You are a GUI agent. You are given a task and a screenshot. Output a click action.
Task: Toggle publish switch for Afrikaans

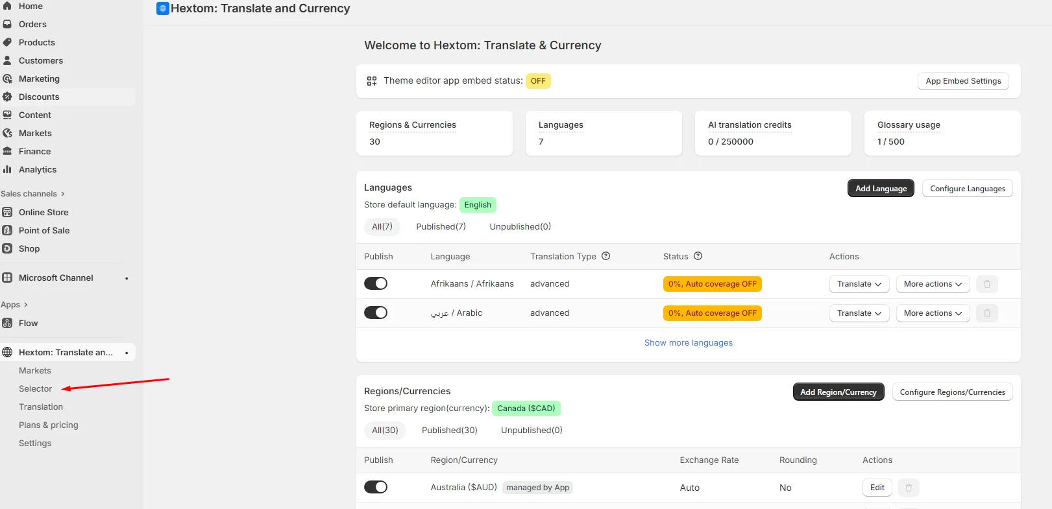pos(376,283)
